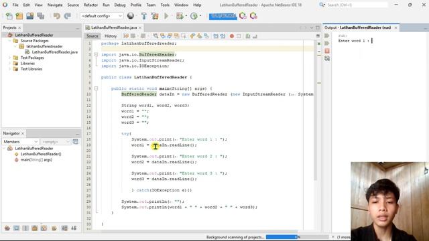The image size is (429, 241).
Task: Open the default config dropdown
Action: tap(101, 16)
